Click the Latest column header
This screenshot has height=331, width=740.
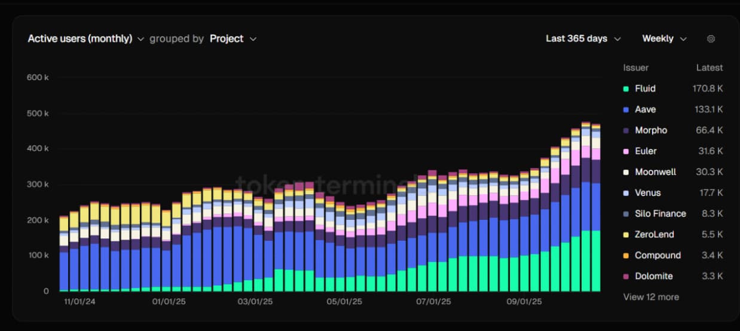[709, 68]
